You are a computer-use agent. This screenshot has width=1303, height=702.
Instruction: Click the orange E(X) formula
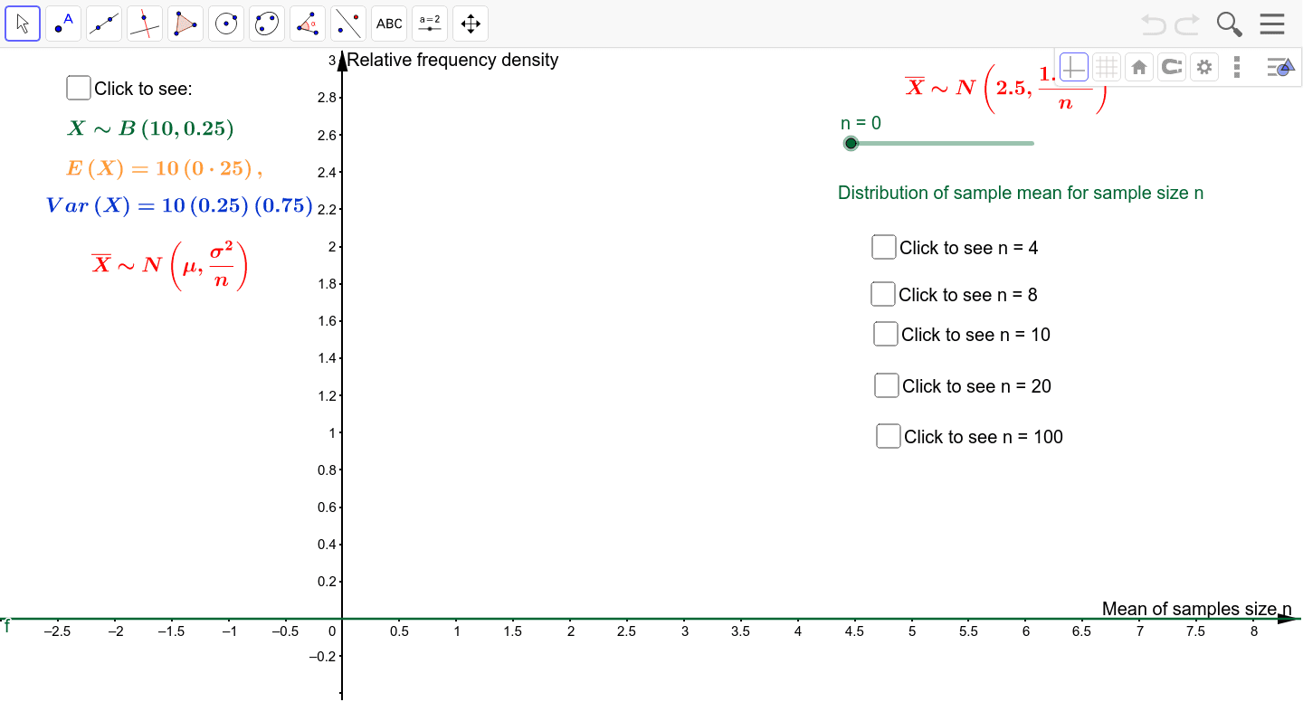coord(165,168)
